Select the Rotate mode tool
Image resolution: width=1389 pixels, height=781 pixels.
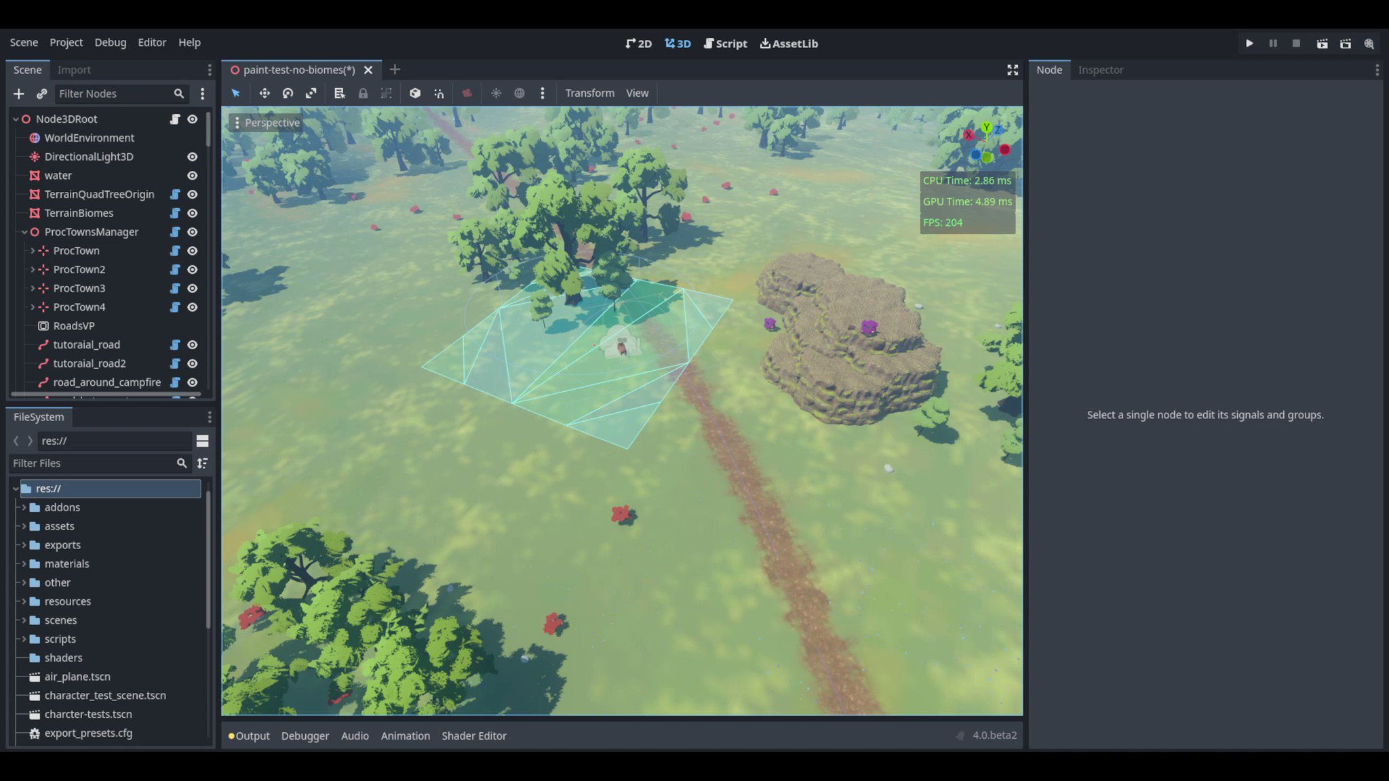click(x=288, y=93)
